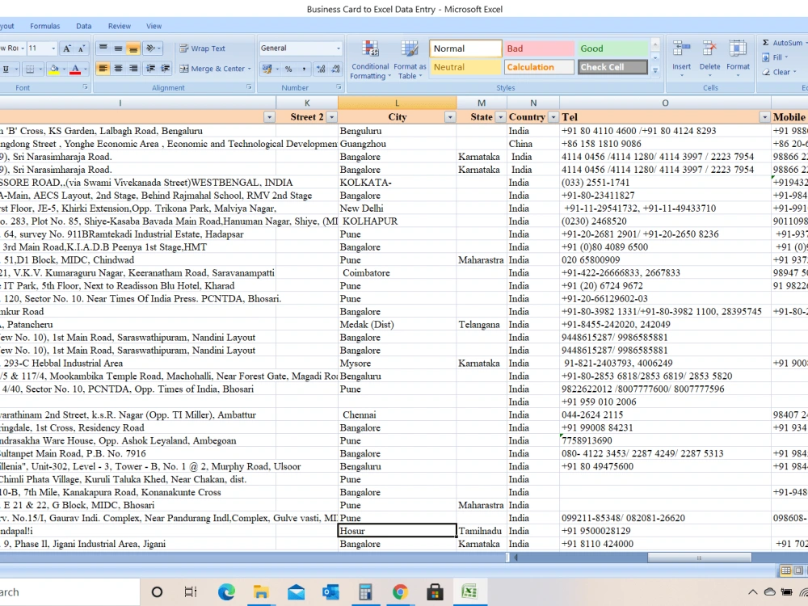The image size is (808, 606).
Task: Apply Normal cell style
Action: click(x=465, y=48)
